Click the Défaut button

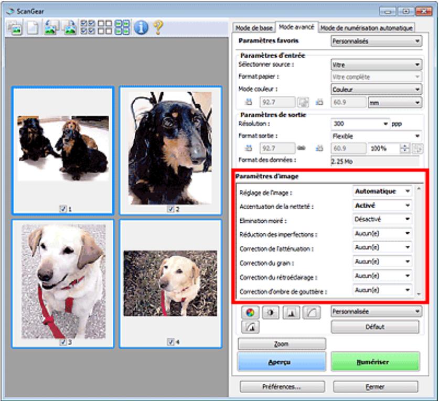click(x=375, y=327)
